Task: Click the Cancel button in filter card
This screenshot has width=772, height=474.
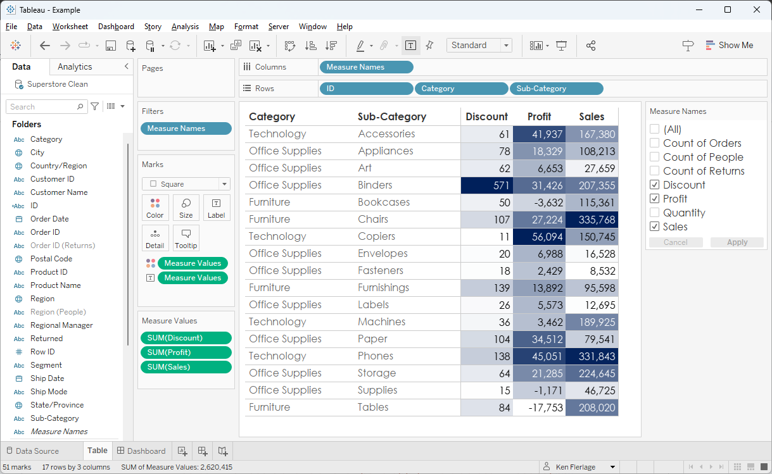Action: pos(676,242)
